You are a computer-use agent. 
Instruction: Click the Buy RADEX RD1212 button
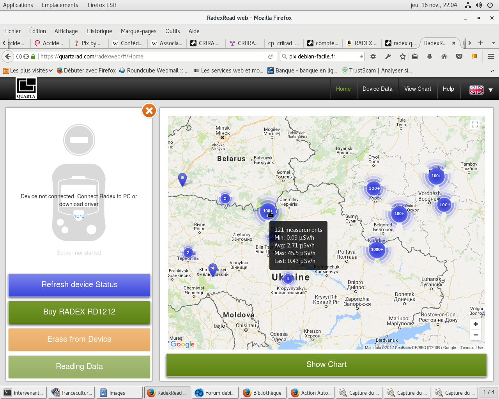click(79, 312)
